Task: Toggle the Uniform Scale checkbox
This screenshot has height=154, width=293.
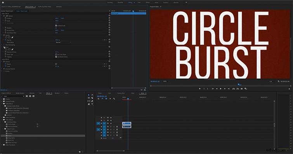Action: point(56,26)
